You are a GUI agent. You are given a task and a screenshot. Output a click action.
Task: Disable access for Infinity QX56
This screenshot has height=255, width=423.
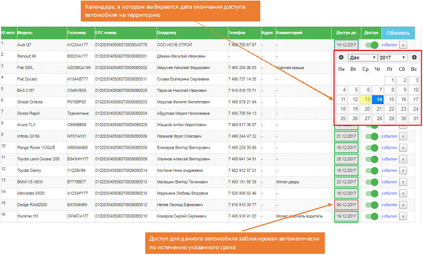(x=372, y=137)
